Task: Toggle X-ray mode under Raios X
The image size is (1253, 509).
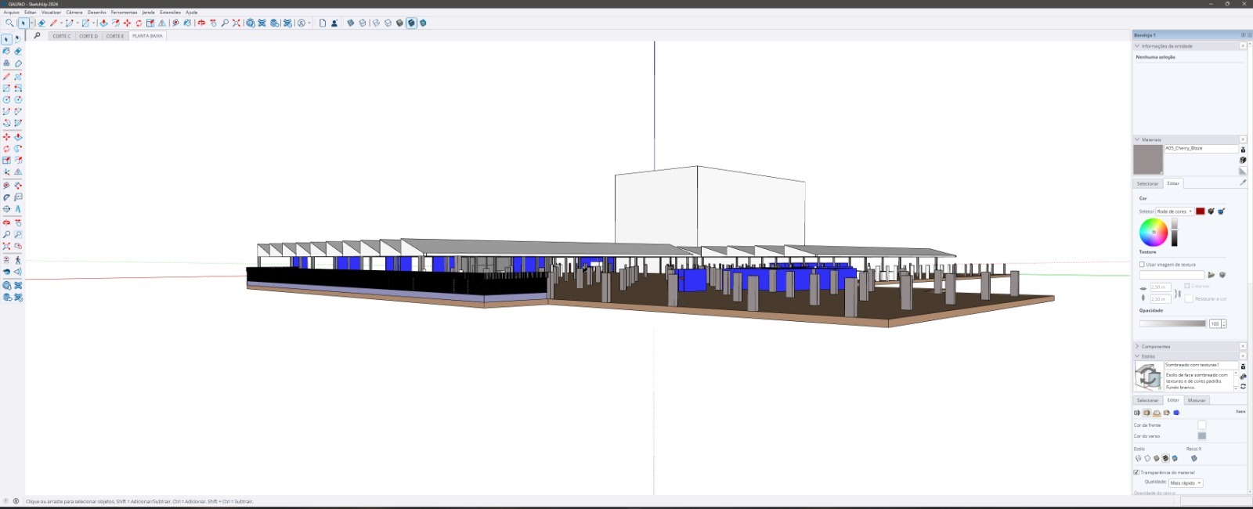Action: [x=1193, y=459]
